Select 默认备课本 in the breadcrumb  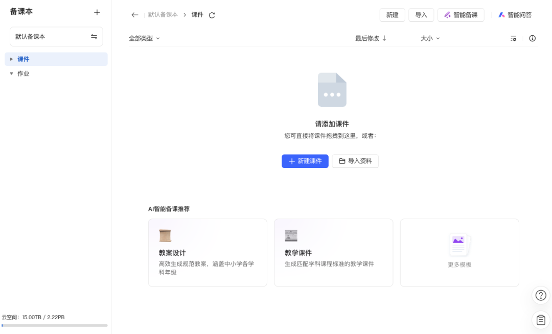coord(162,15)
